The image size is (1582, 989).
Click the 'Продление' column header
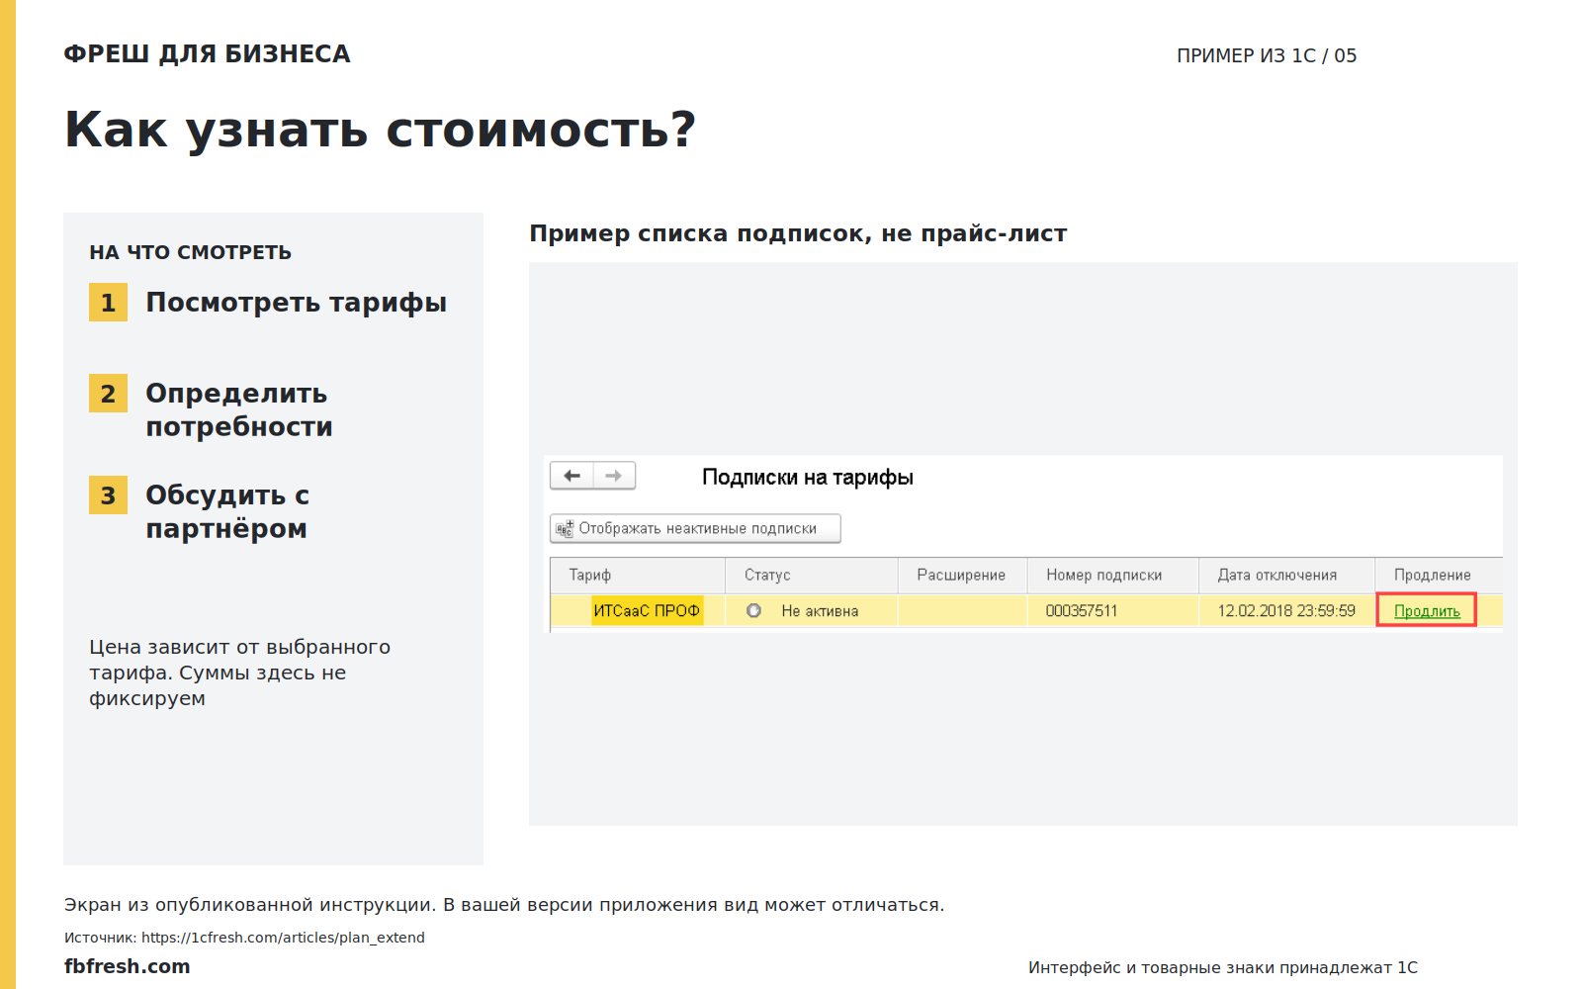[1439, 575]
